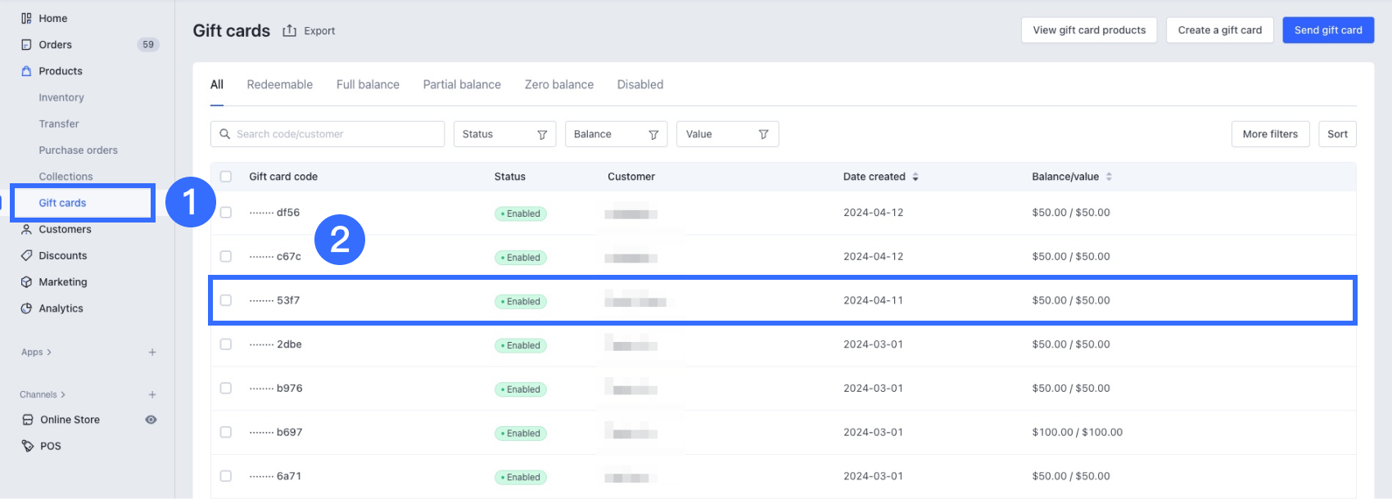Switch to the Redeemable tab

click(x=279, y=84)
